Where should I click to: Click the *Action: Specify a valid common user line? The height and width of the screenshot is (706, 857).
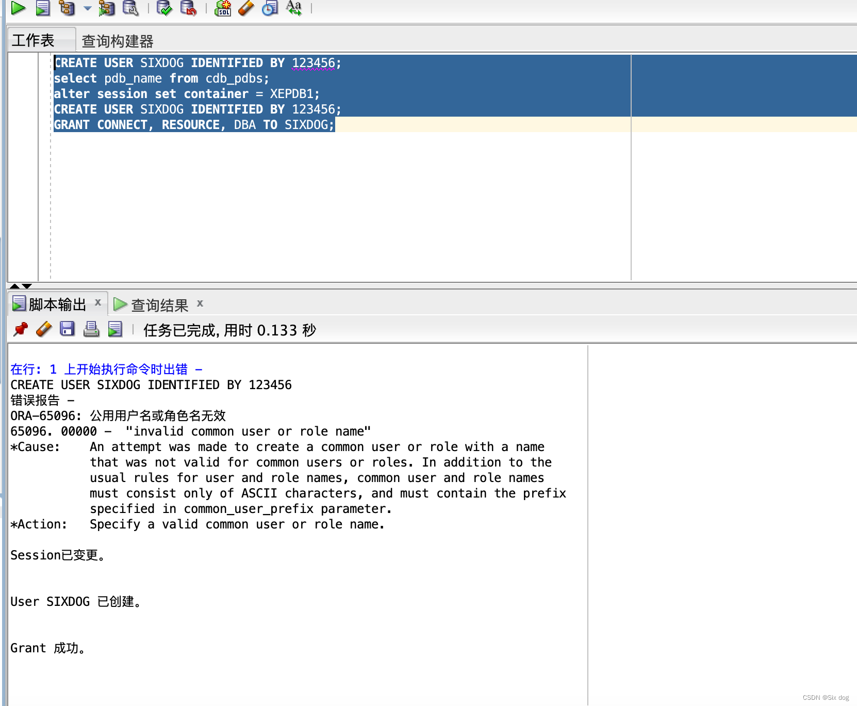(197, 524)
